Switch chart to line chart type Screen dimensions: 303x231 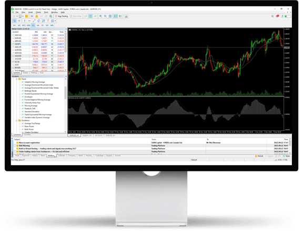coord(95,16)
